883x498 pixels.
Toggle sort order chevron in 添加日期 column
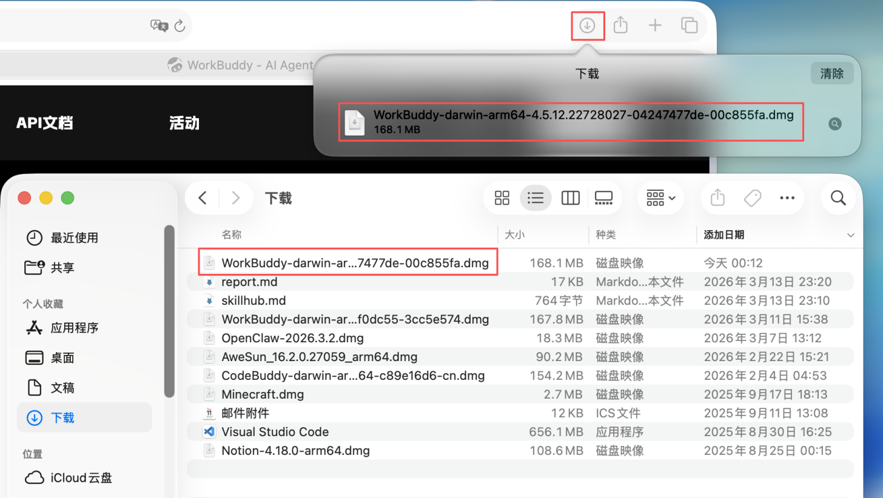click(851, 235)
